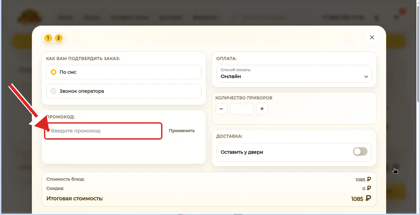The width and height of the screenshot is (420, 215).
Task: Open the "Способ оплаты" dropdown
Action: pyautogui.click(x=294, y=74)
